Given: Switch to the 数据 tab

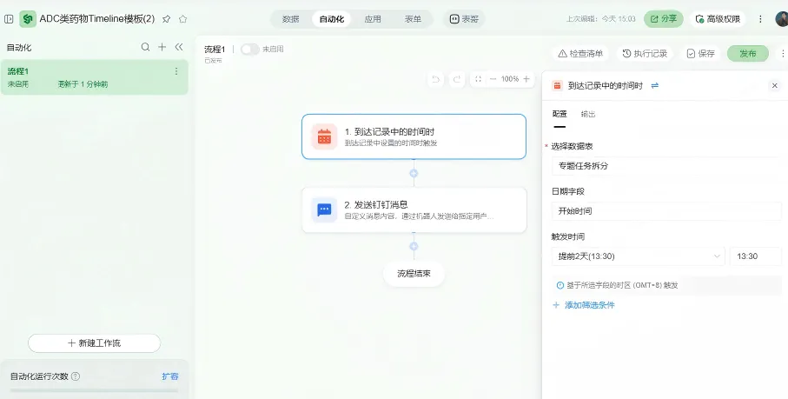Looking at the screenshot, I should point(290,19).
